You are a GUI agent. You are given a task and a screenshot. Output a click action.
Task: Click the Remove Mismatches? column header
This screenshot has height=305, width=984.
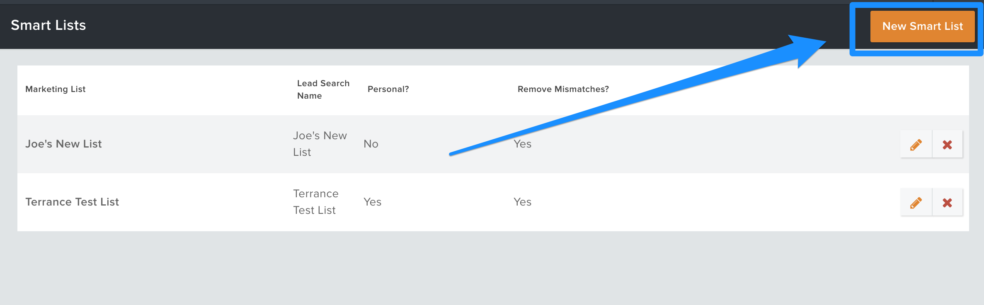coord(563,89)
